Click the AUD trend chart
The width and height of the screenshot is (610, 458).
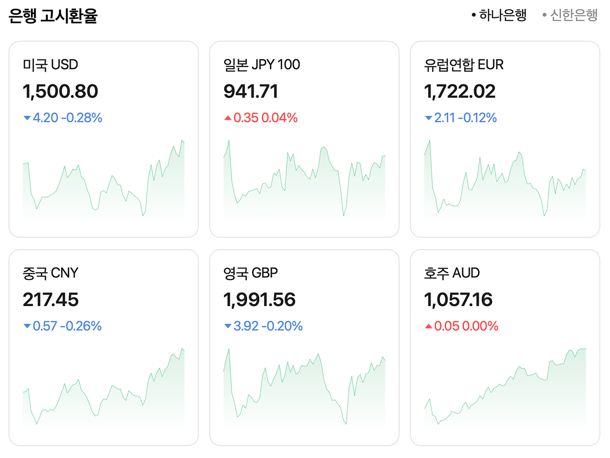point(505,391)
